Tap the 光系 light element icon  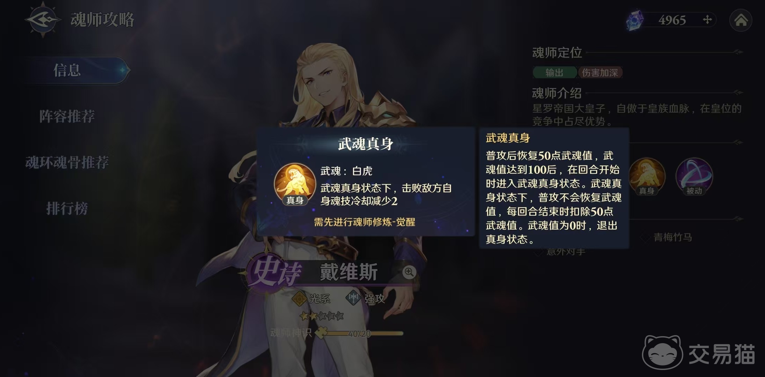click(x=299, y=298)
